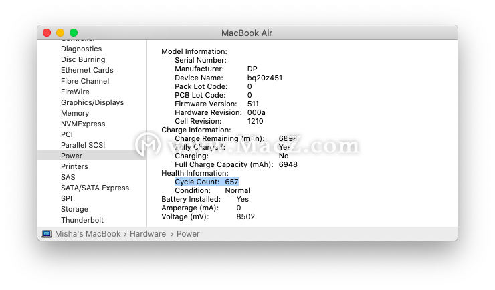Click the Device Name value bq20z451
Image resolution: width=495 pixels, height=290 pixels.
(265, 78)
